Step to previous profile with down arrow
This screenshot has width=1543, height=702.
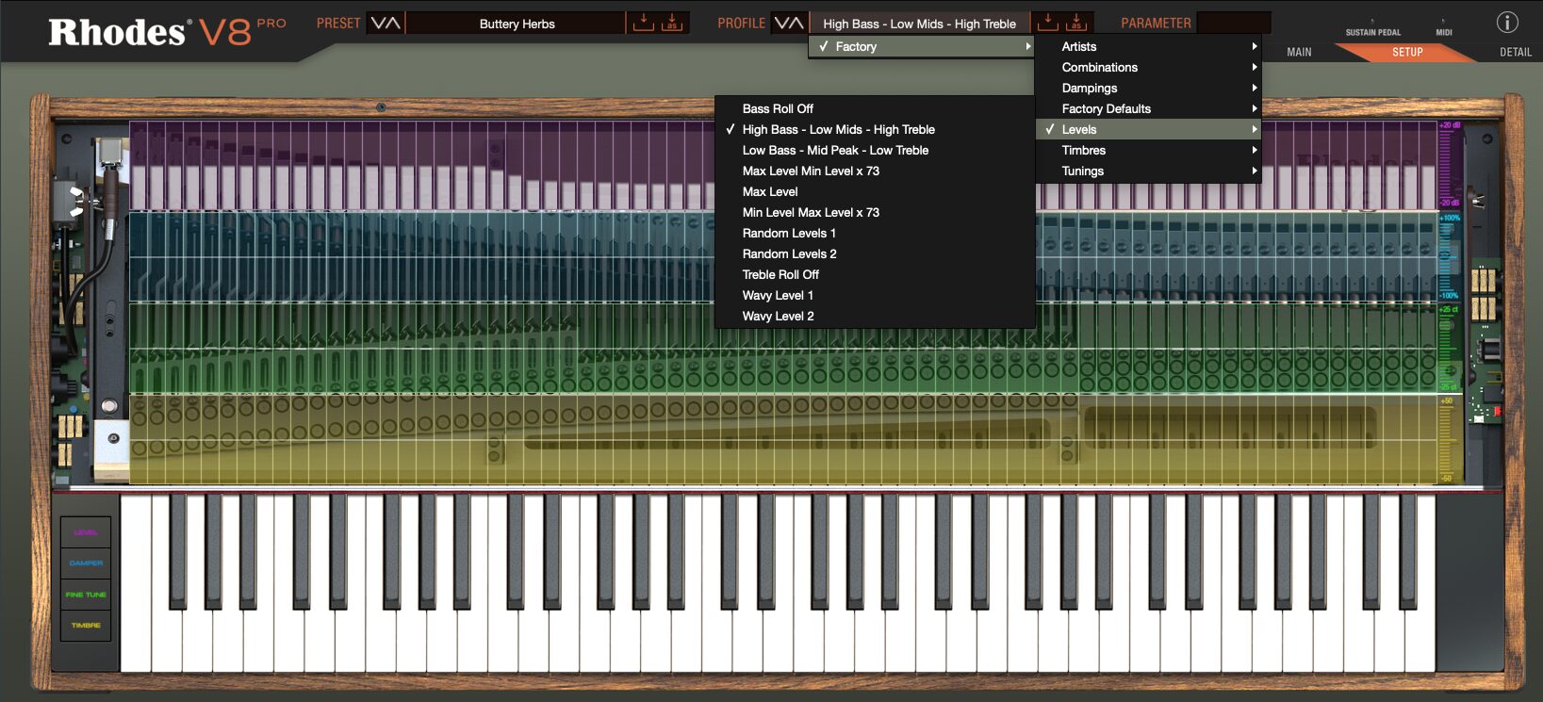(782, 23)
